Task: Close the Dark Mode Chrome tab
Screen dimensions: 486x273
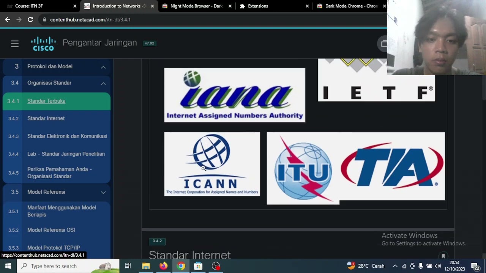Action: coord(384,6)
